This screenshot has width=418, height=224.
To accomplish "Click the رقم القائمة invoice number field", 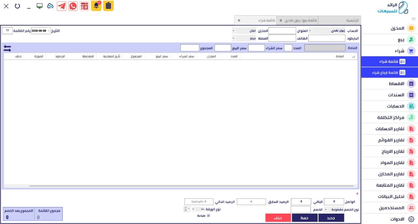I will tap(7, 31).
